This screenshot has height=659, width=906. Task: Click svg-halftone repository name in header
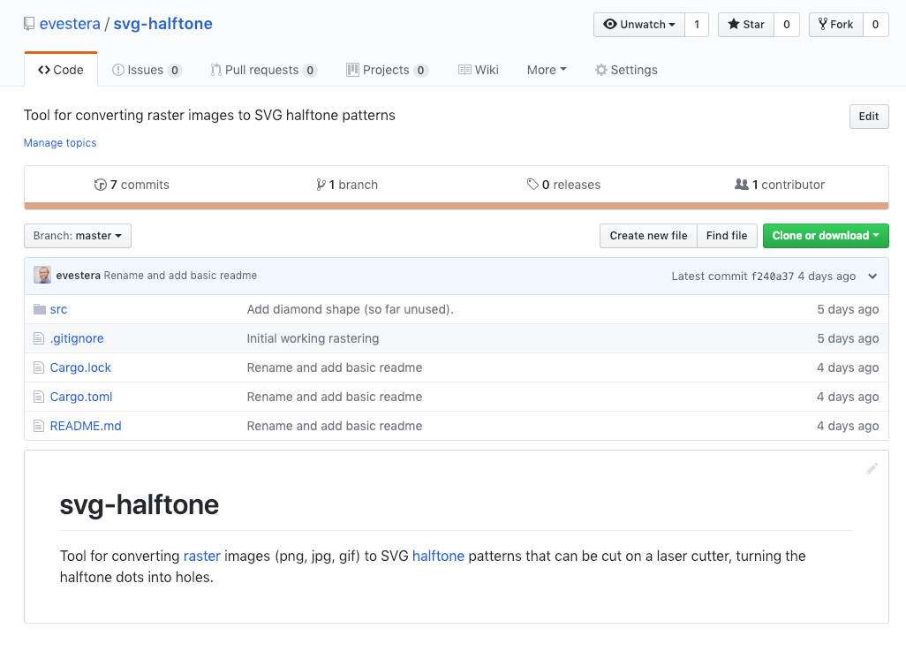click(x=163, y=24)
